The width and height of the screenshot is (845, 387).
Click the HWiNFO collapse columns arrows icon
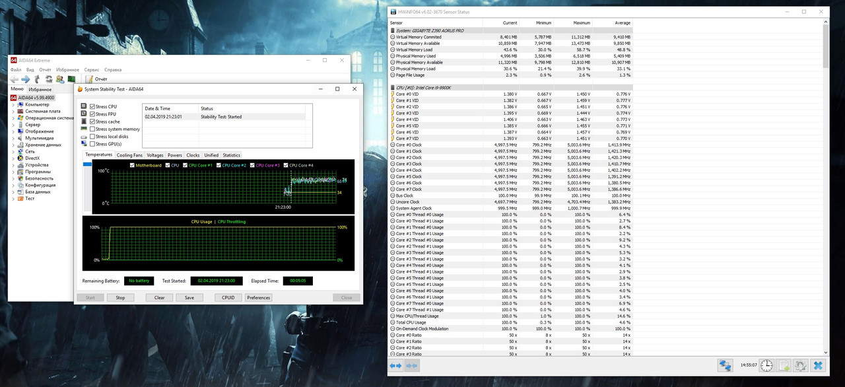(411, 365)
